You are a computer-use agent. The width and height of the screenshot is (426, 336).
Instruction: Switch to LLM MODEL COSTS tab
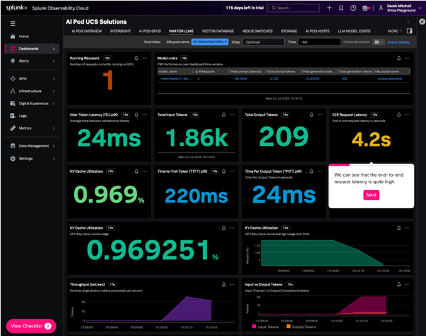point(354,31)
